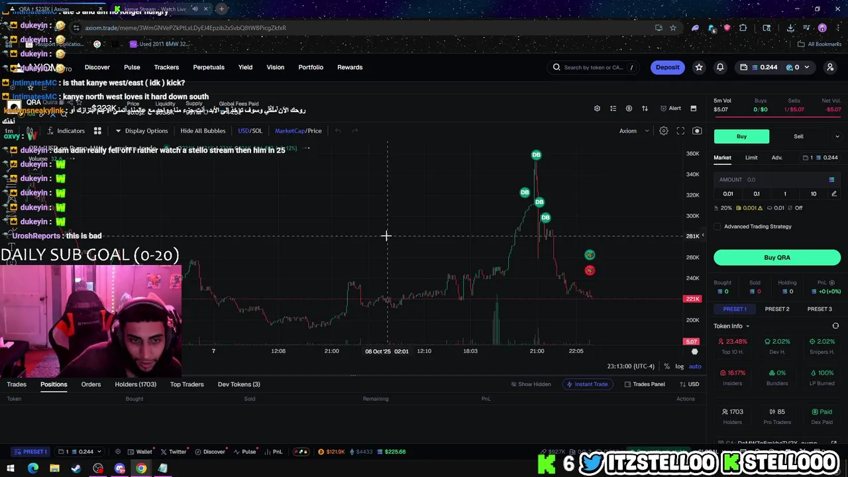Click the Deposit button
The image size is (848, 477).
coord(667,67)
